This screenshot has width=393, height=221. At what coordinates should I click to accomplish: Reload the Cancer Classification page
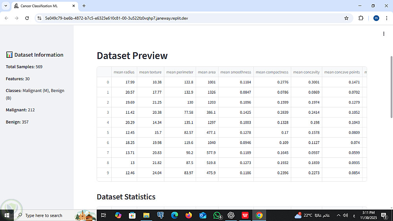27,18
